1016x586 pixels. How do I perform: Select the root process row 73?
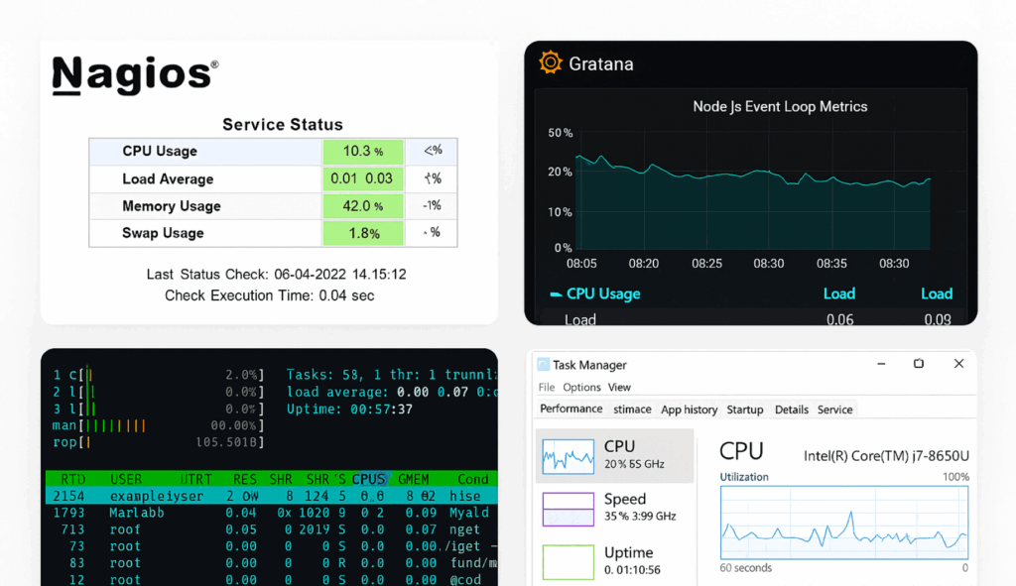[272, 546]
